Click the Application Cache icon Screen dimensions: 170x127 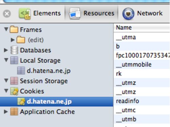pyautogui.click(x=14, y=112)
